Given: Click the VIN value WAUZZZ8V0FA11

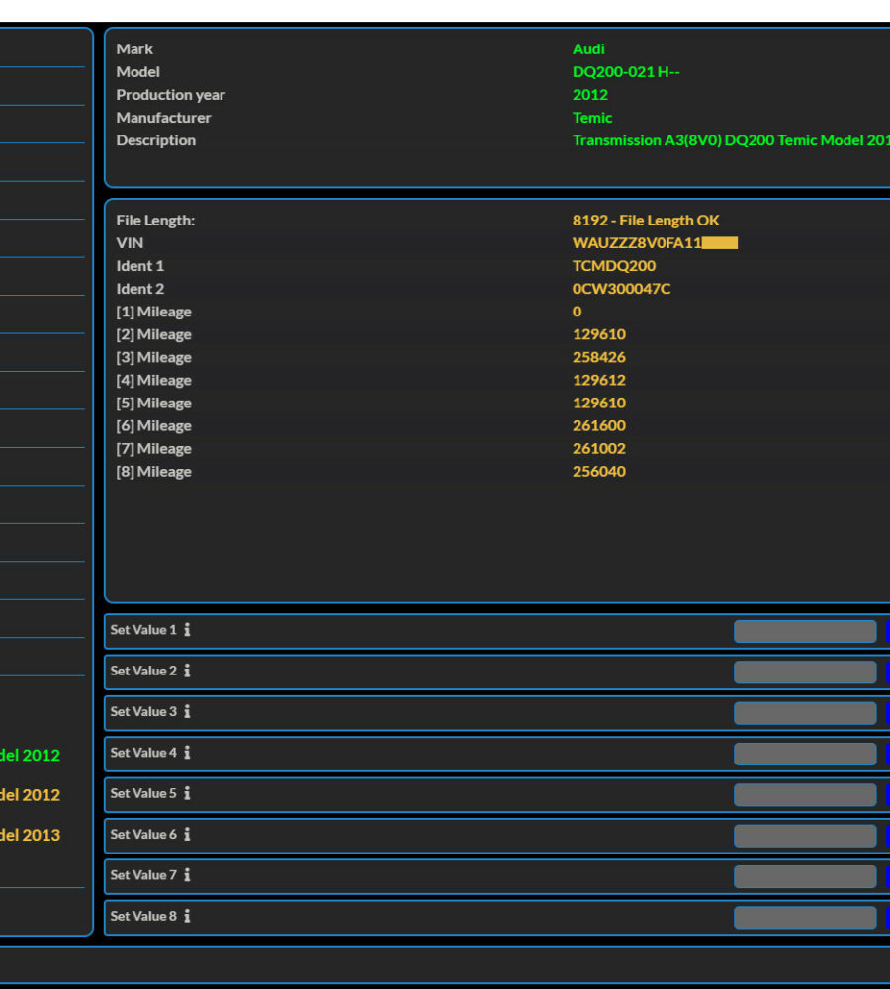Looking at the screenshot, I should 637,243.
